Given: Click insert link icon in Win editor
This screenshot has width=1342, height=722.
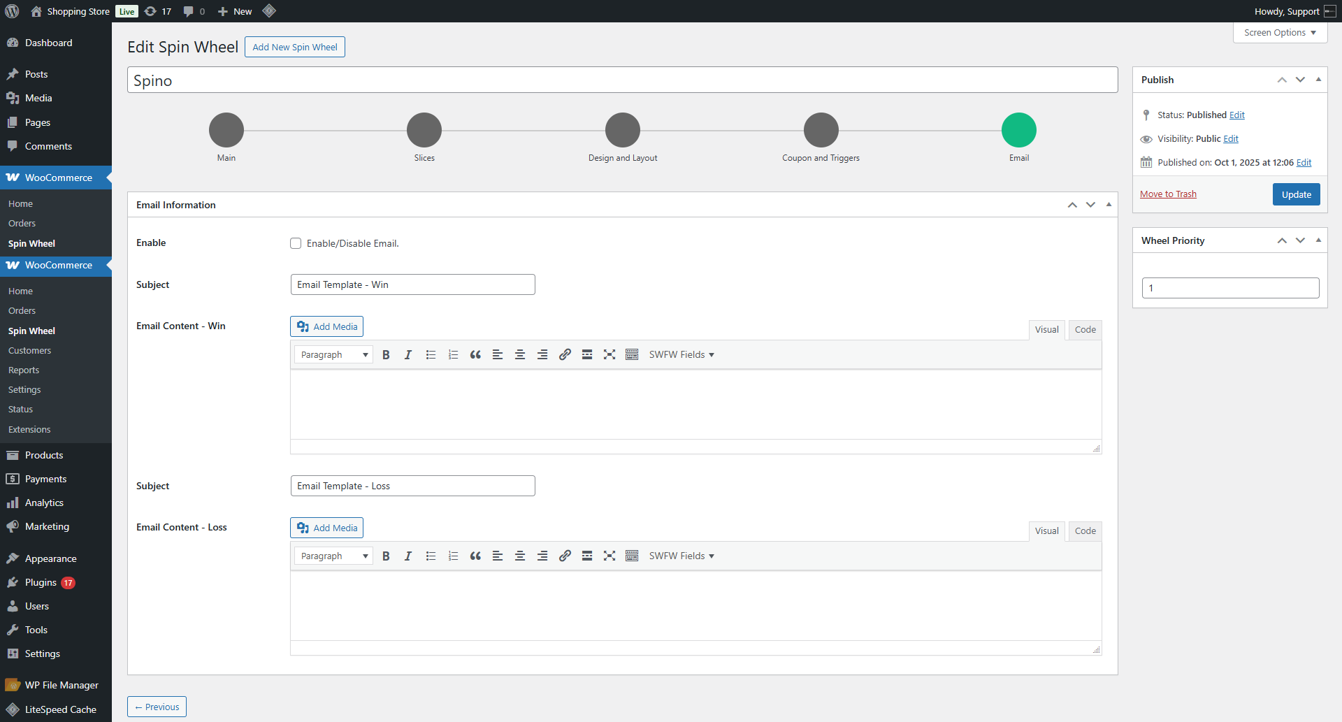Looking at the screenshot, I should pos(565,355).
